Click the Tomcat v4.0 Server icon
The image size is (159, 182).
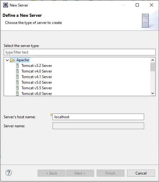[x=17, y=71]
